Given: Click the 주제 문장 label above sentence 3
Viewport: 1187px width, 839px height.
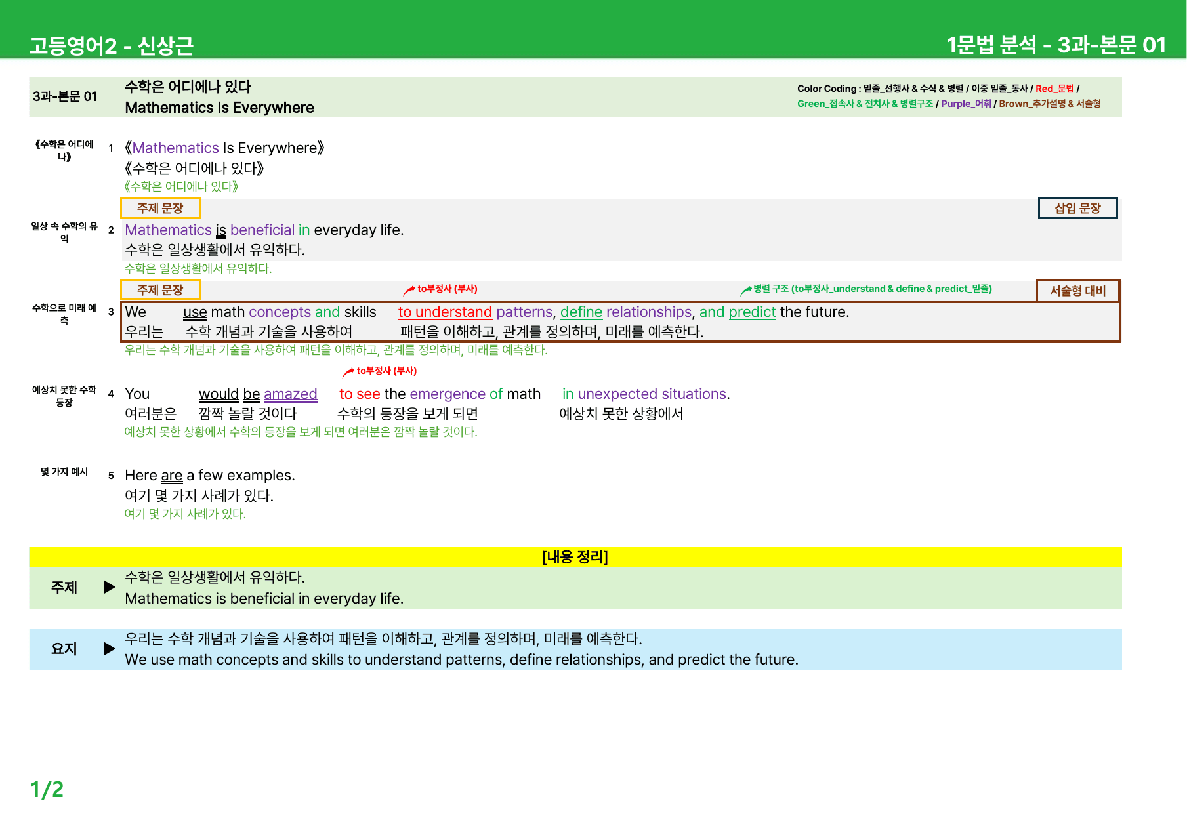Looking at the screenshot, I should [x=160, y=290].
